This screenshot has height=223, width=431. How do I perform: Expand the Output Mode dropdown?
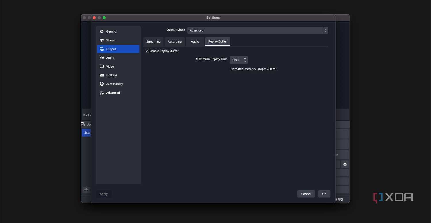click(258, 30)
